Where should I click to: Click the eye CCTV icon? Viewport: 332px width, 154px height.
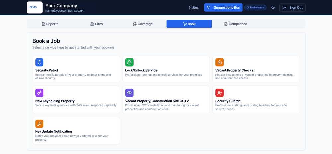[129, 93]
